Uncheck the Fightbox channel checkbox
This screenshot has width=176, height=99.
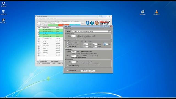coord(38,56)
